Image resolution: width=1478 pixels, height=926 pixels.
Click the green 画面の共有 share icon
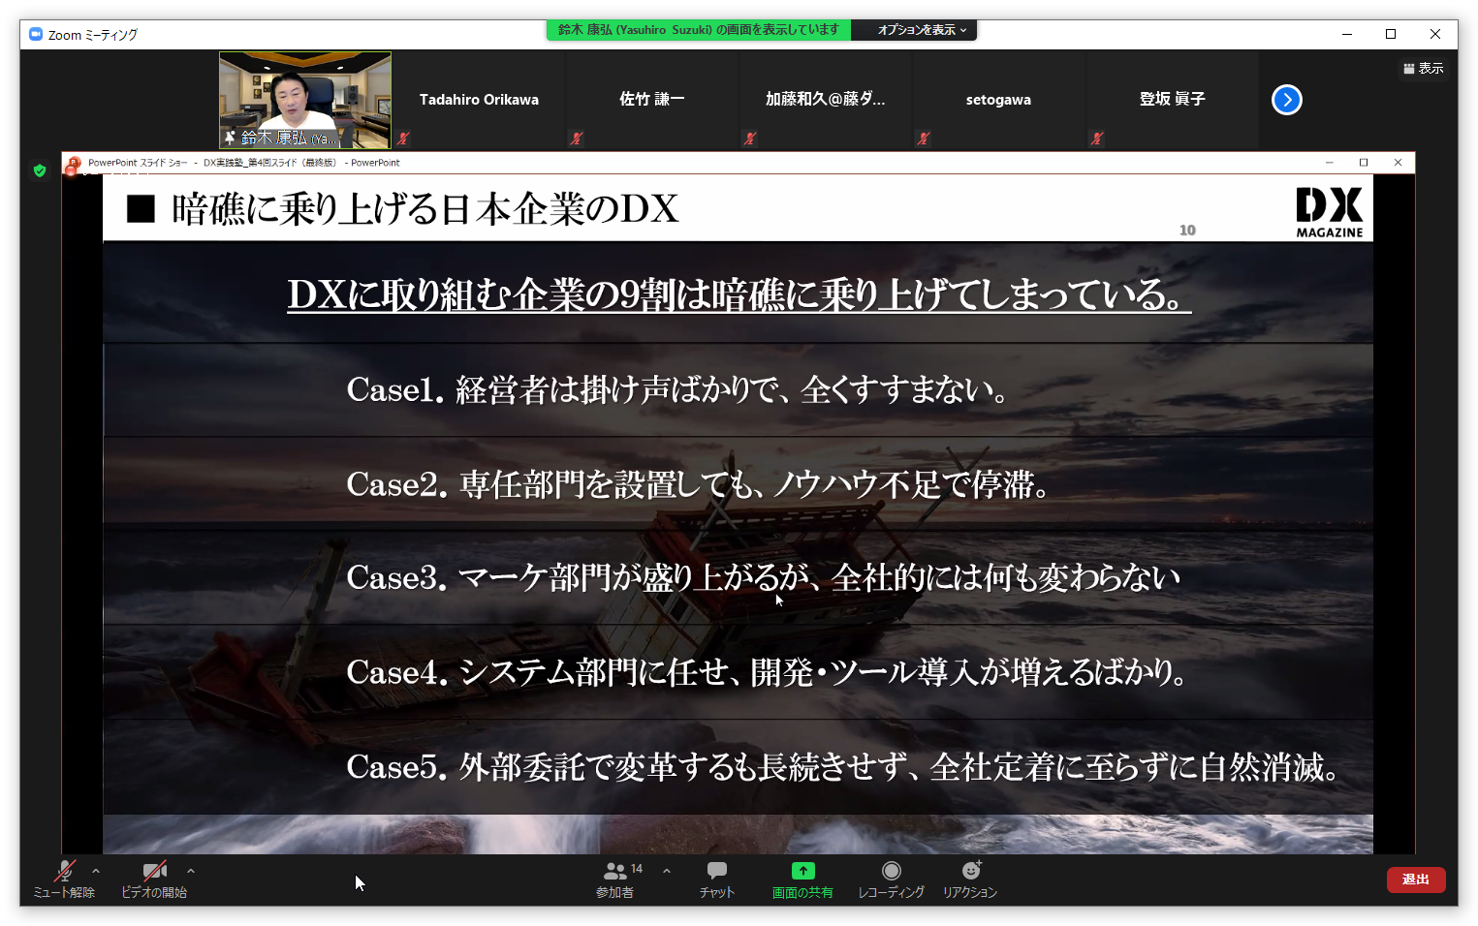click(x=802, y=871)
